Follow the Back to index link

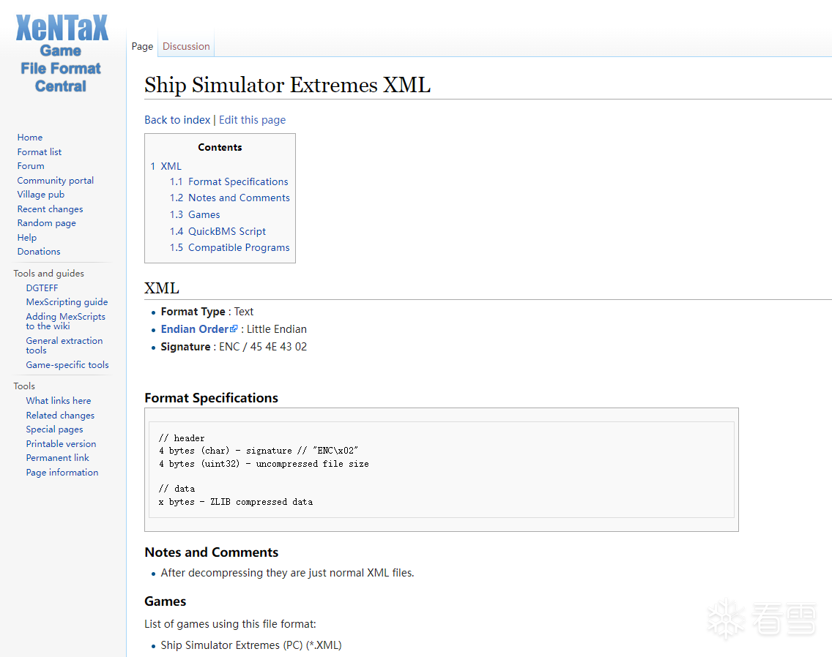(177, 120)
